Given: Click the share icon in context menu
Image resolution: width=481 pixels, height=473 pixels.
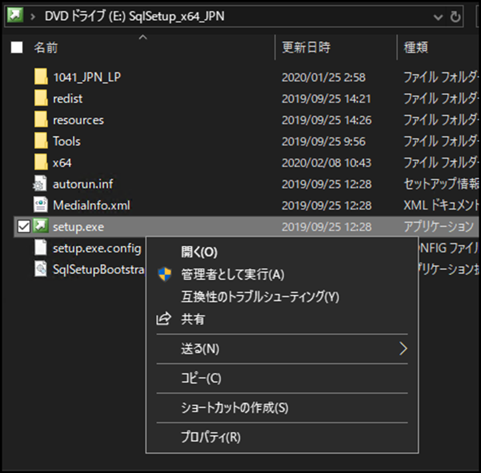Looking at the screenshot, I should point(164,319).
